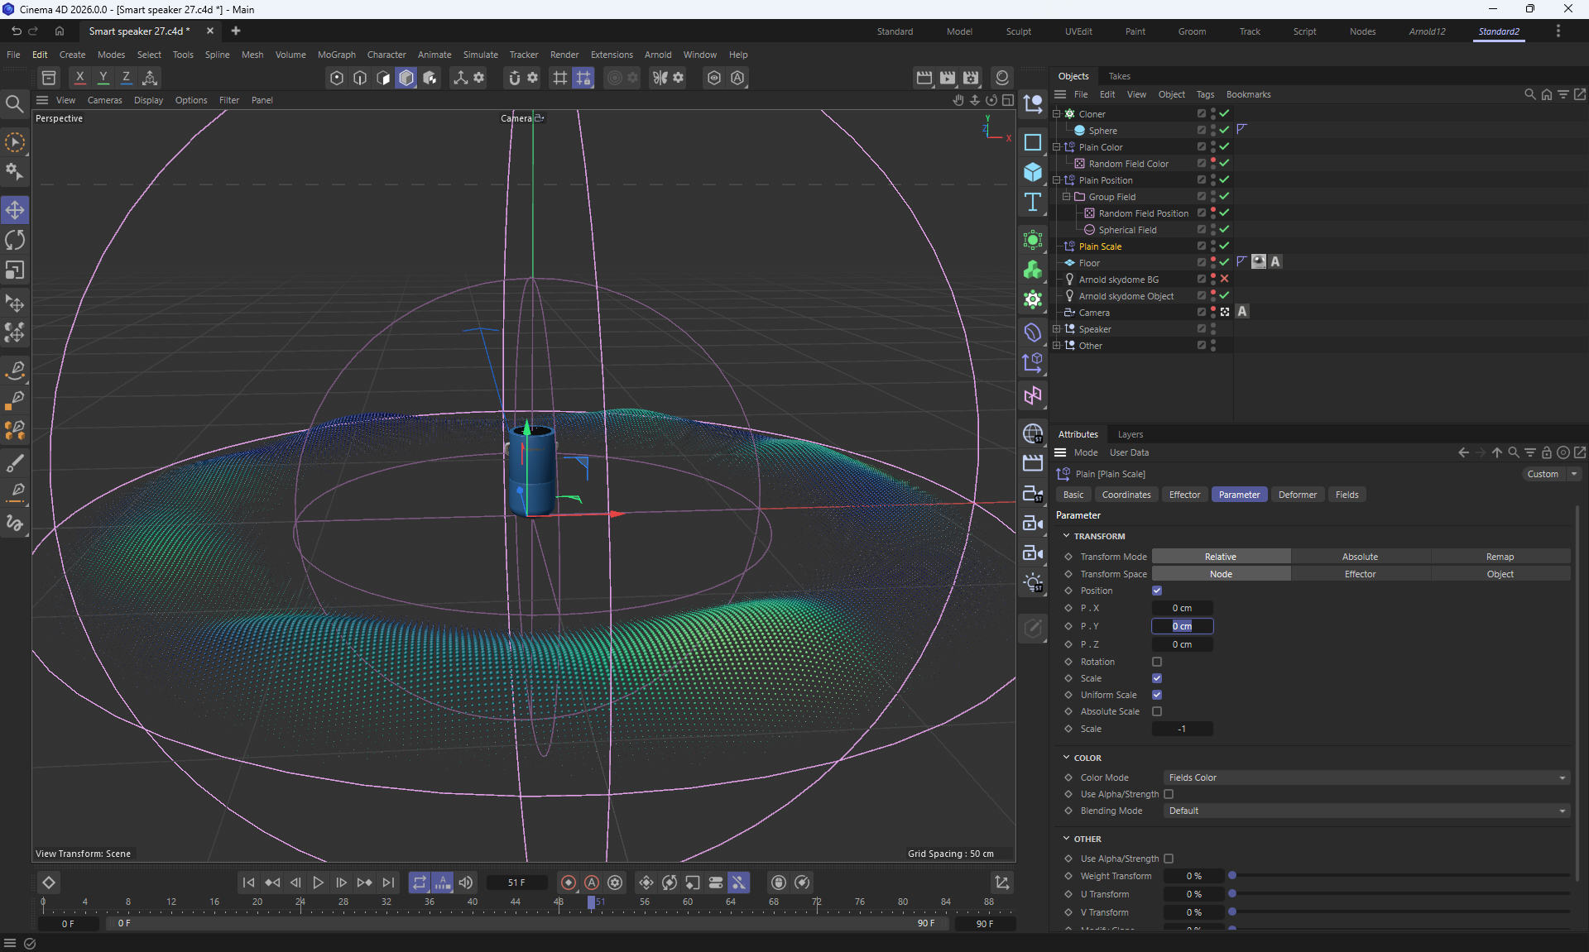Click the Text spline tool icon
Screen dimensions: 1589x952
coord(1032,203)
